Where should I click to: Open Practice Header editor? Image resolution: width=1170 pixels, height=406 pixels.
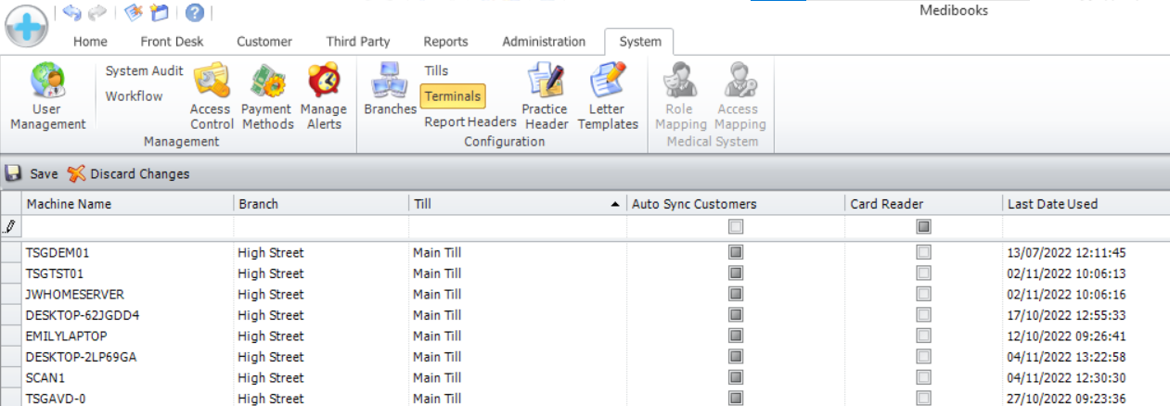(x=545, y=96)
